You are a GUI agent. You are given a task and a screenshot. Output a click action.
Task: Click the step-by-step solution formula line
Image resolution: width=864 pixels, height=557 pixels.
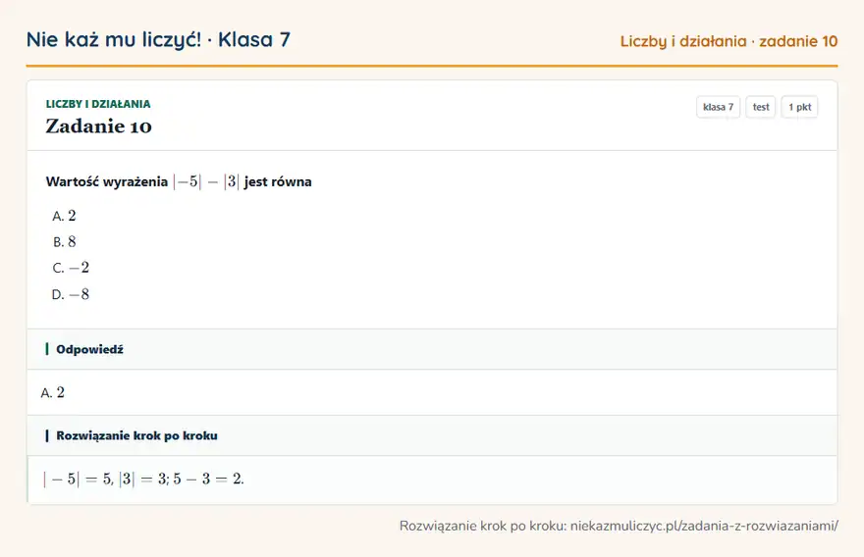pyautogui.click(x=143, y=479)
